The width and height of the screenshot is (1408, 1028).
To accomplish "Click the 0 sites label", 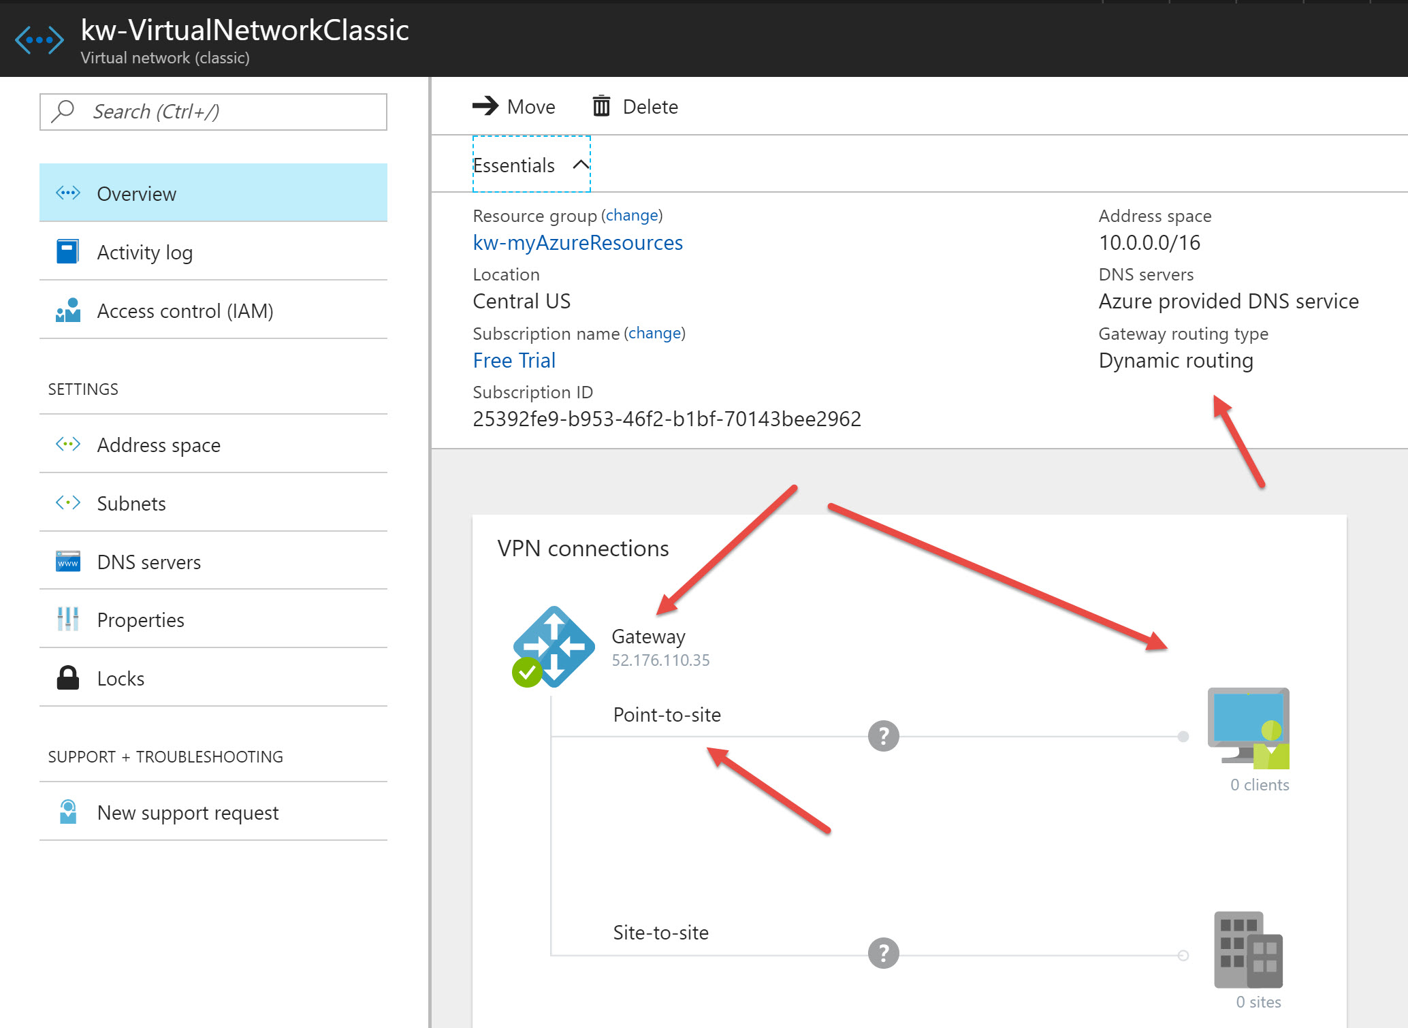I will pos(1258,1002).
